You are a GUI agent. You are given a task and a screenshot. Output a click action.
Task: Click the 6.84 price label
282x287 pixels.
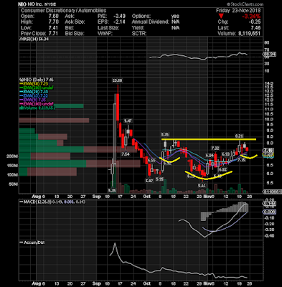pyautogui.click(x=210, y=156)
